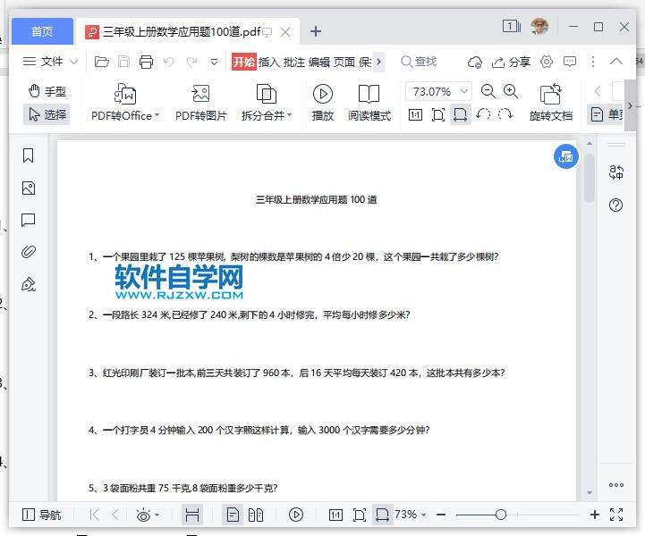This screenshot has width=645, height=536.
Task: Open the signature pen panel
Action: click(29, 284)
